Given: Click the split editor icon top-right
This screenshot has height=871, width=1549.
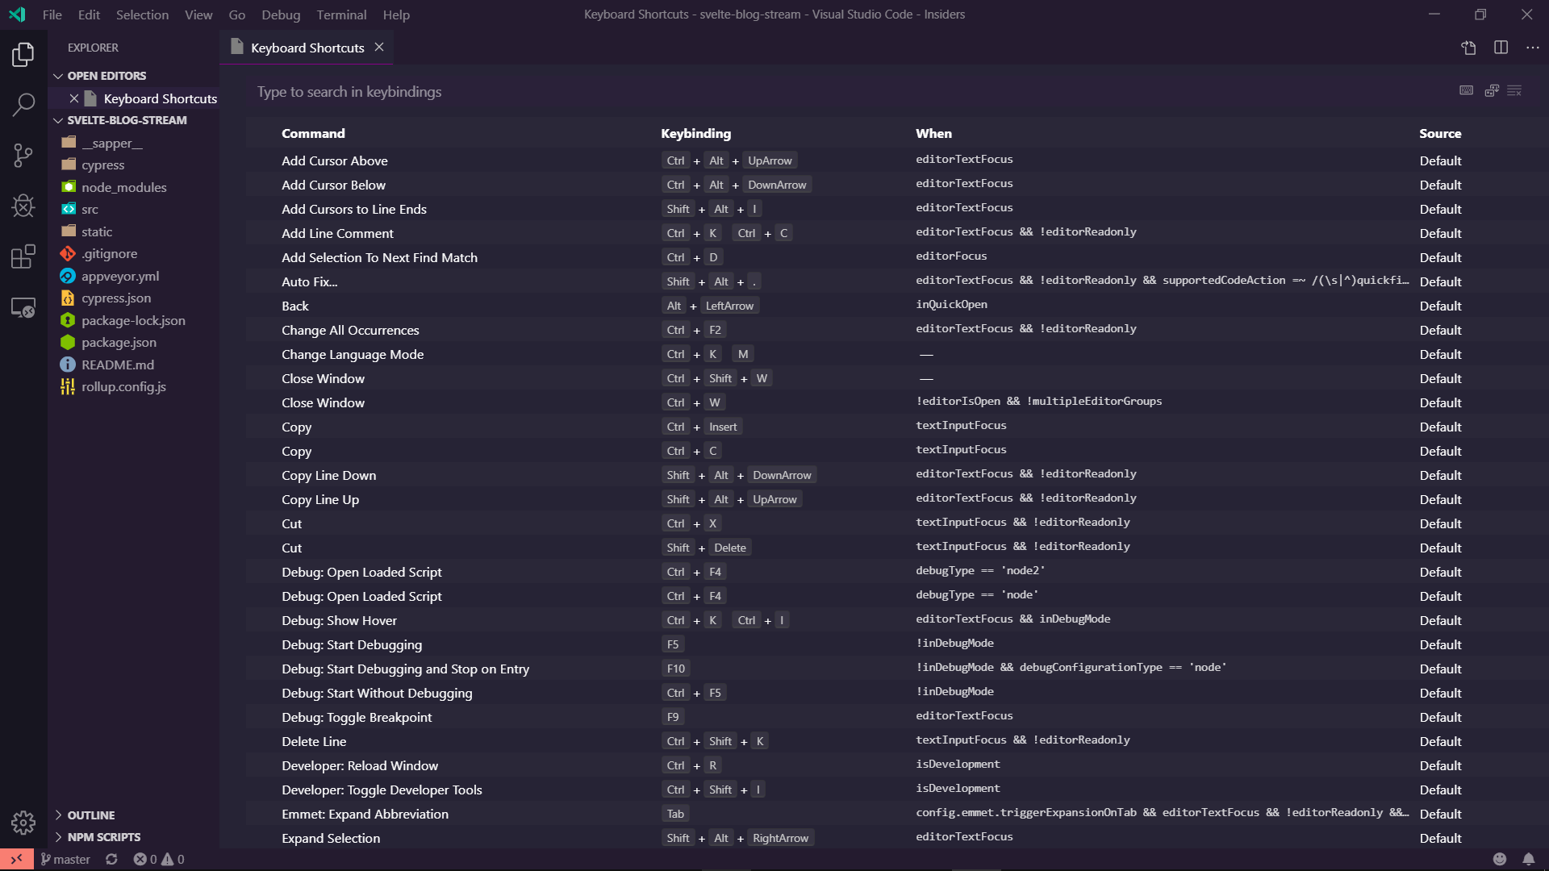Looking at the screenshot, I should 1501,48.
